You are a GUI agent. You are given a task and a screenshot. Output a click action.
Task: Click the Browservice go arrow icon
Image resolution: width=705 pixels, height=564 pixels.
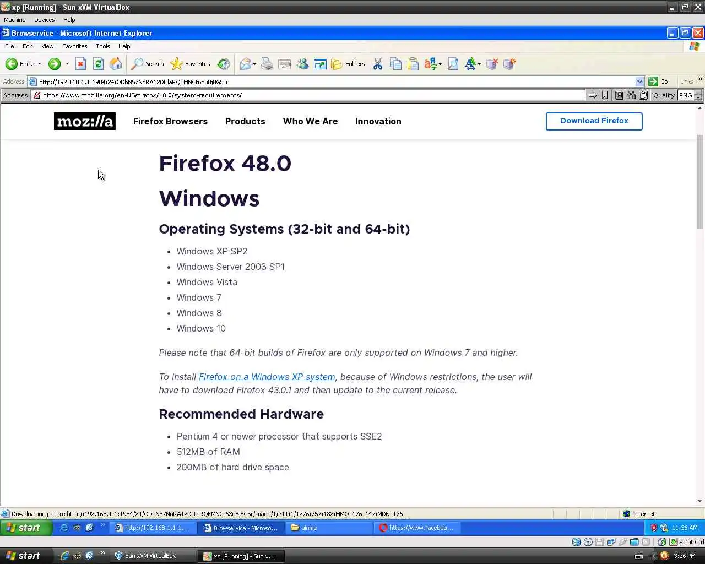pyautogui.click(x=593, y=95)
